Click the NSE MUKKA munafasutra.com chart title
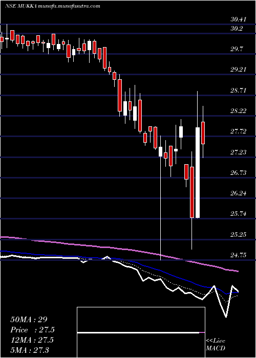Viewport: 256px width, 358px height. 53,6
